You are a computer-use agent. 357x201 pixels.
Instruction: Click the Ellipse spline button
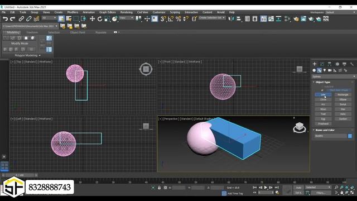[343, 99]
